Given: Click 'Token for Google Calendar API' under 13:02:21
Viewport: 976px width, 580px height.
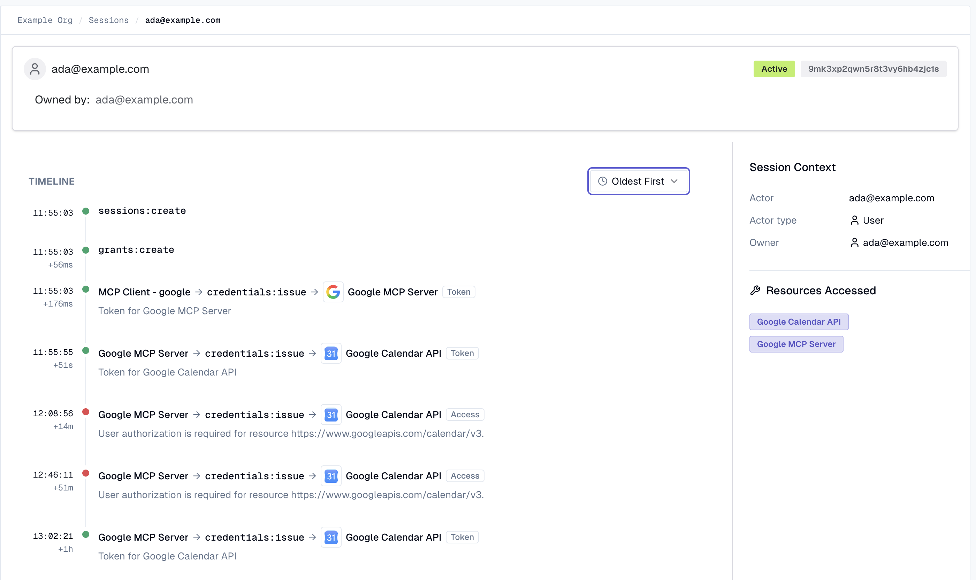Looking at the screenshot, I should (x=167, y=557).
